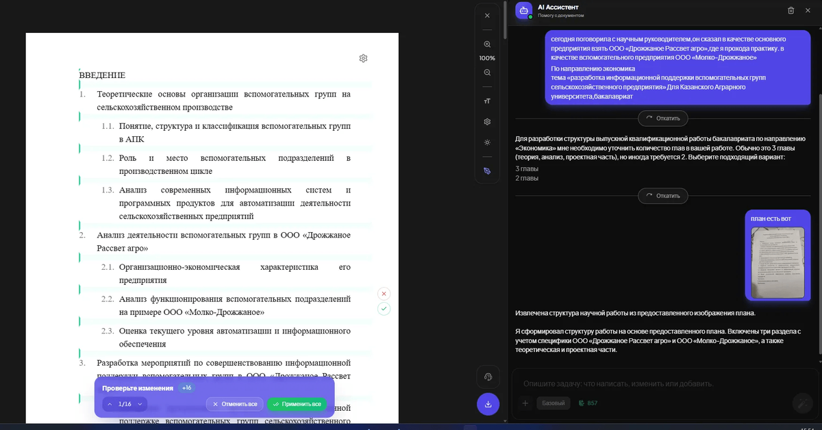Close the vertical toolbar with the X icon
This screenshot has height=430, width=822.
coord(487,15)
